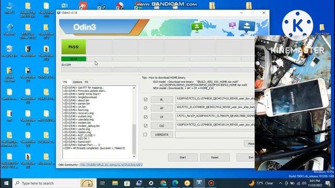Switch to the Pit tab
This screenshot has height=188, width=335.
click(86, 82)
